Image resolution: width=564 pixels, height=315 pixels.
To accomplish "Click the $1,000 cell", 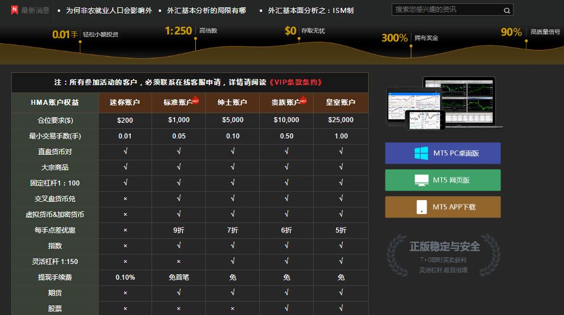I will [x=179, y=121].
